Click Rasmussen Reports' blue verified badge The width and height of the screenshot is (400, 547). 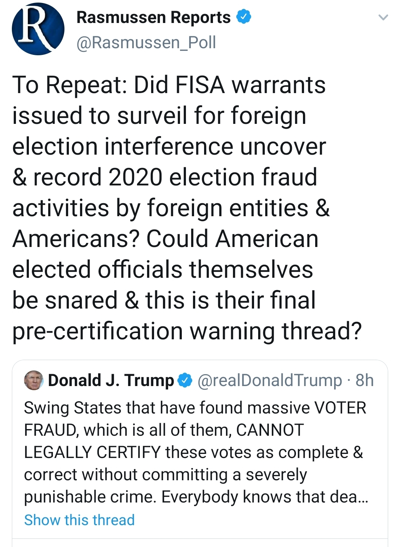(x=244, y=17)
